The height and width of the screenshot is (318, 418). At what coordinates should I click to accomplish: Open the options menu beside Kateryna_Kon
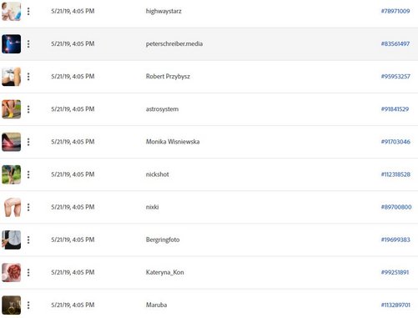pos(28,272)
